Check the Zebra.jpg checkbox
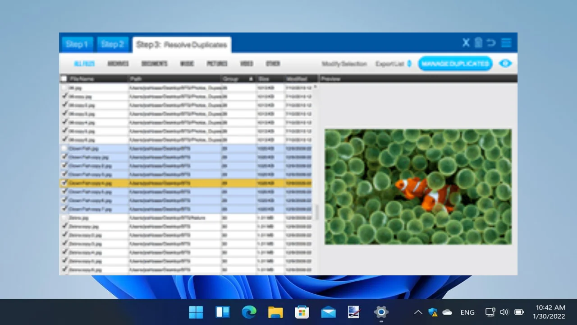 [x=65, y=218]
